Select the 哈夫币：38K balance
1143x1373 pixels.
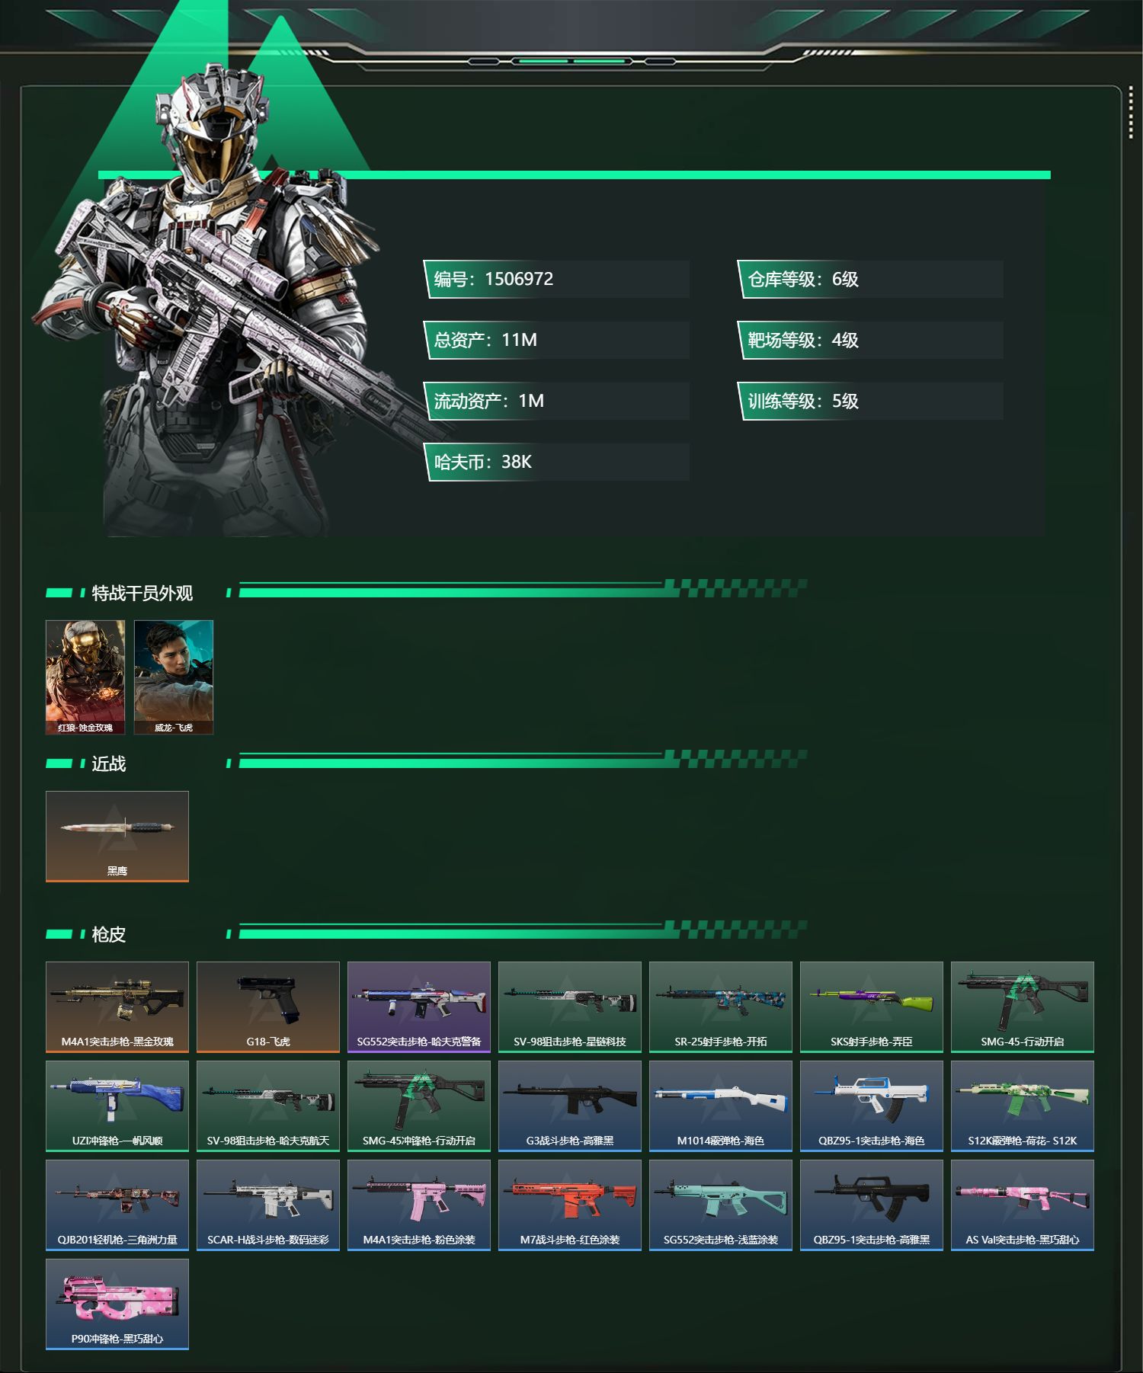(x=556, y=462)
